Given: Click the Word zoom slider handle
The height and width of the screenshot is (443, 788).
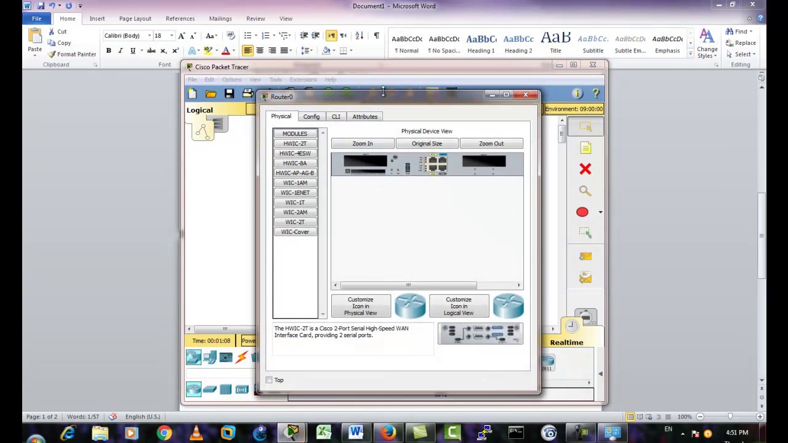Looking at the screenshot, I should (x=730, y=417).
